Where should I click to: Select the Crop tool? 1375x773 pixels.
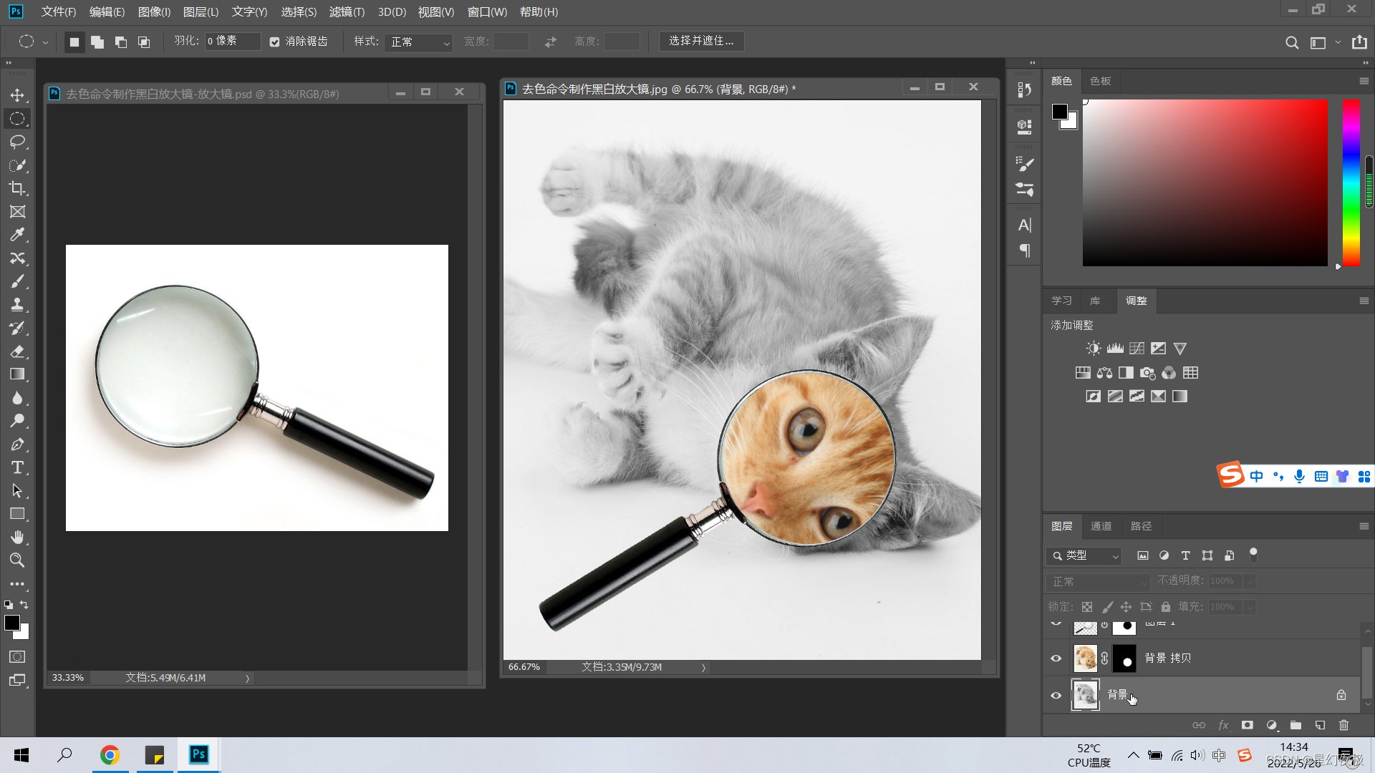pyautogui.click(x=17, y=188)
